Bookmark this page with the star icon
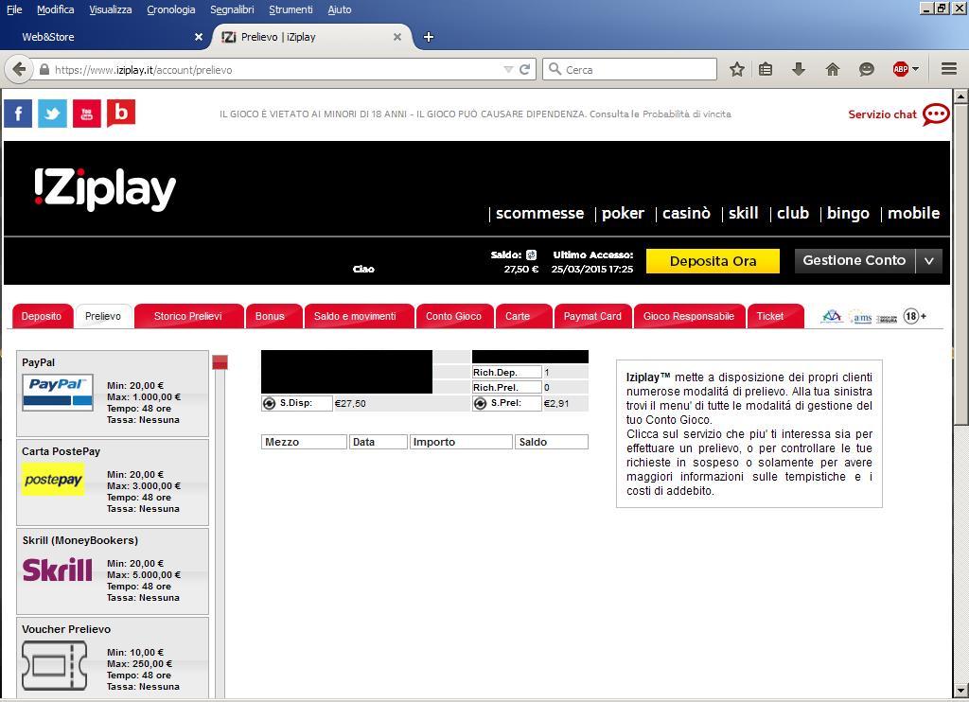This screenshot has width=969, height=702. [x=736, y=69]
